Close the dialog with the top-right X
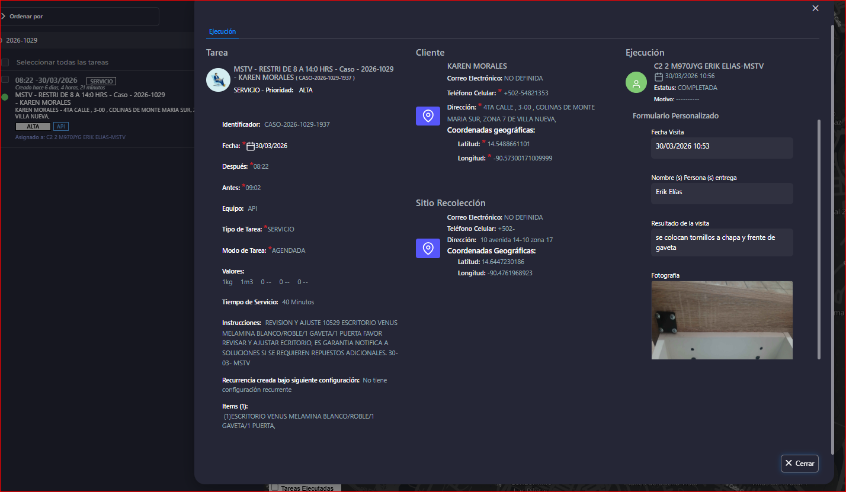 click(x=815, y=8)
